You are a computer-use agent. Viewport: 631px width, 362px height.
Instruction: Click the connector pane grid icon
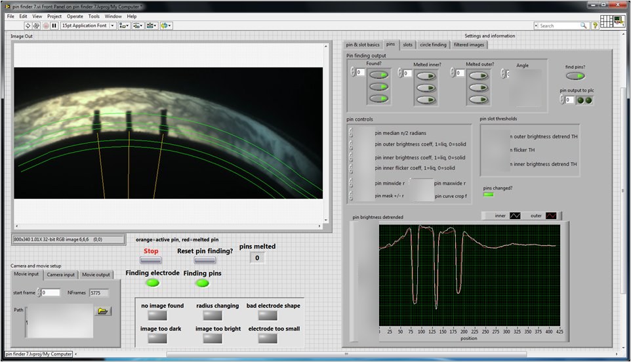[607, 22]
